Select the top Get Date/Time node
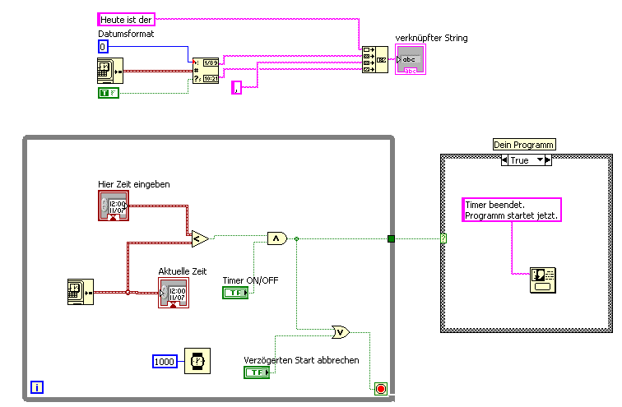 click(x=110, y=71)
